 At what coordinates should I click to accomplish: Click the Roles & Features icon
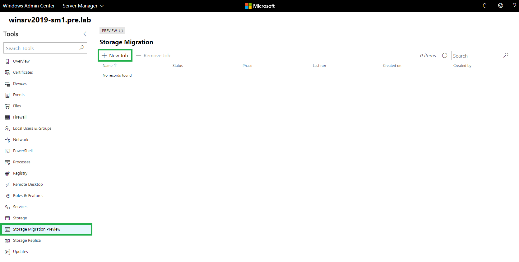7,196
